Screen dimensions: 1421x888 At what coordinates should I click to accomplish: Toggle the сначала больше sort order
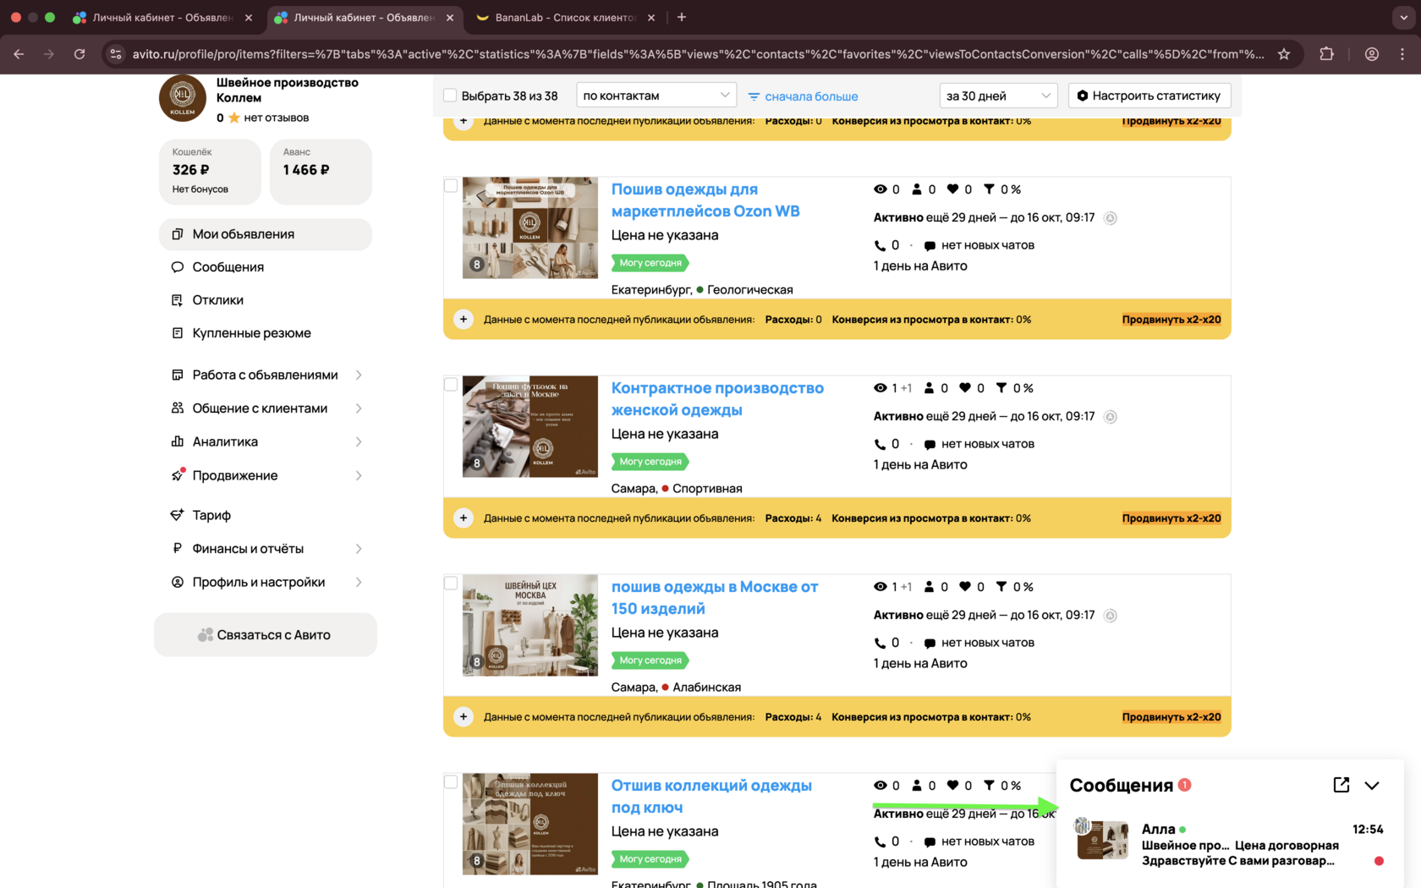point(811,96)
